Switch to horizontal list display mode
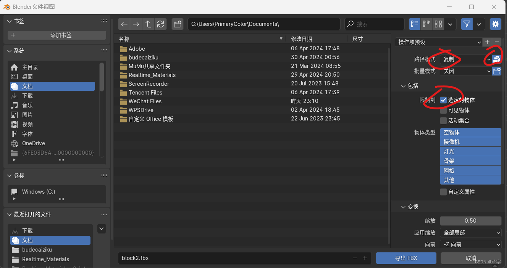The image size is (507, 268). click(x=426, y=24)
